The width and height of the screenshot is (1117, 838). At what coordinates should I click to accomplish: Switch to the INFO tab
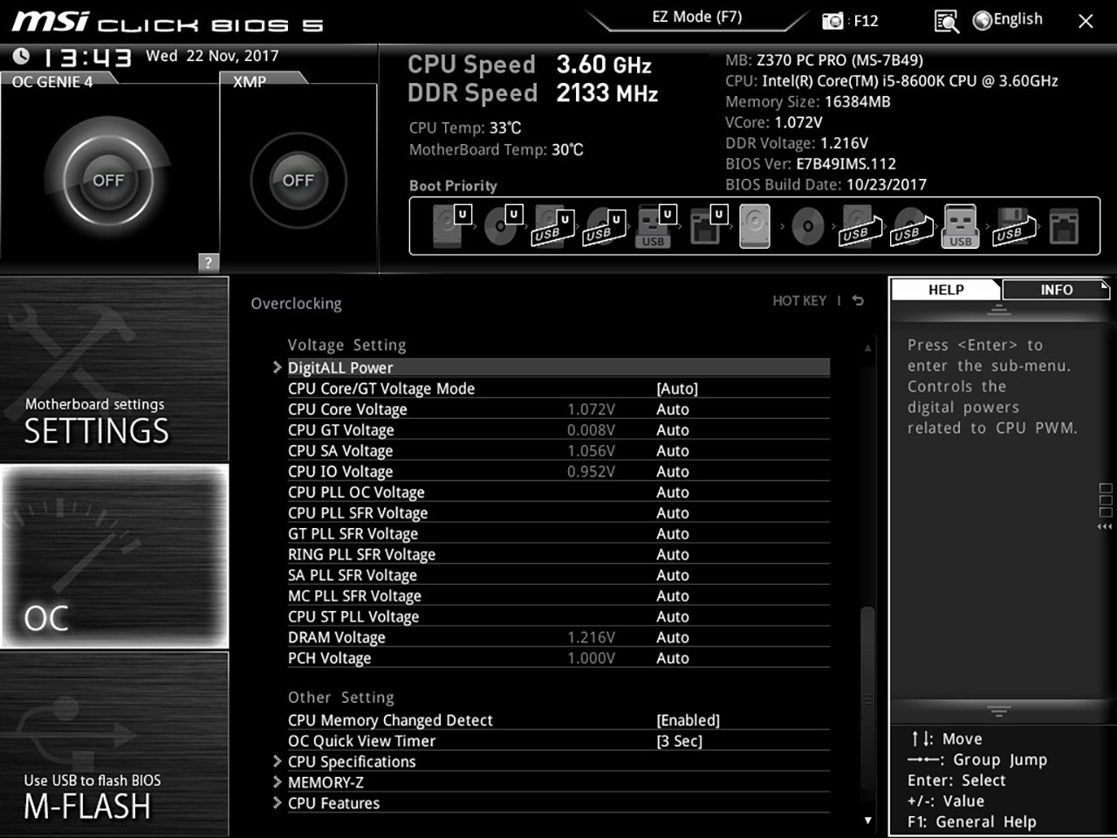pyautogui.click(x=1056, y=290)
